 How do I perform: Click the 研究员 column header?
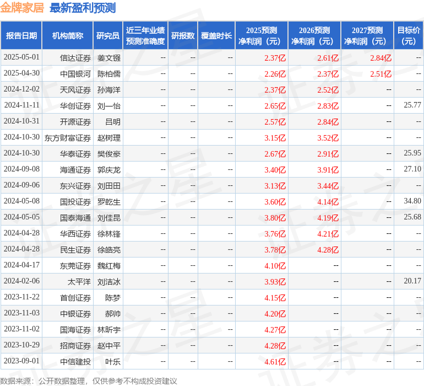coord(108,35)
